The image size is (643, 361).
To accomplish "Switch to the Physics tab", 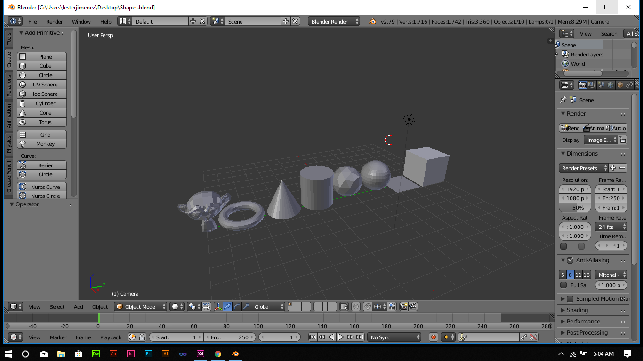I will (8, 144).
